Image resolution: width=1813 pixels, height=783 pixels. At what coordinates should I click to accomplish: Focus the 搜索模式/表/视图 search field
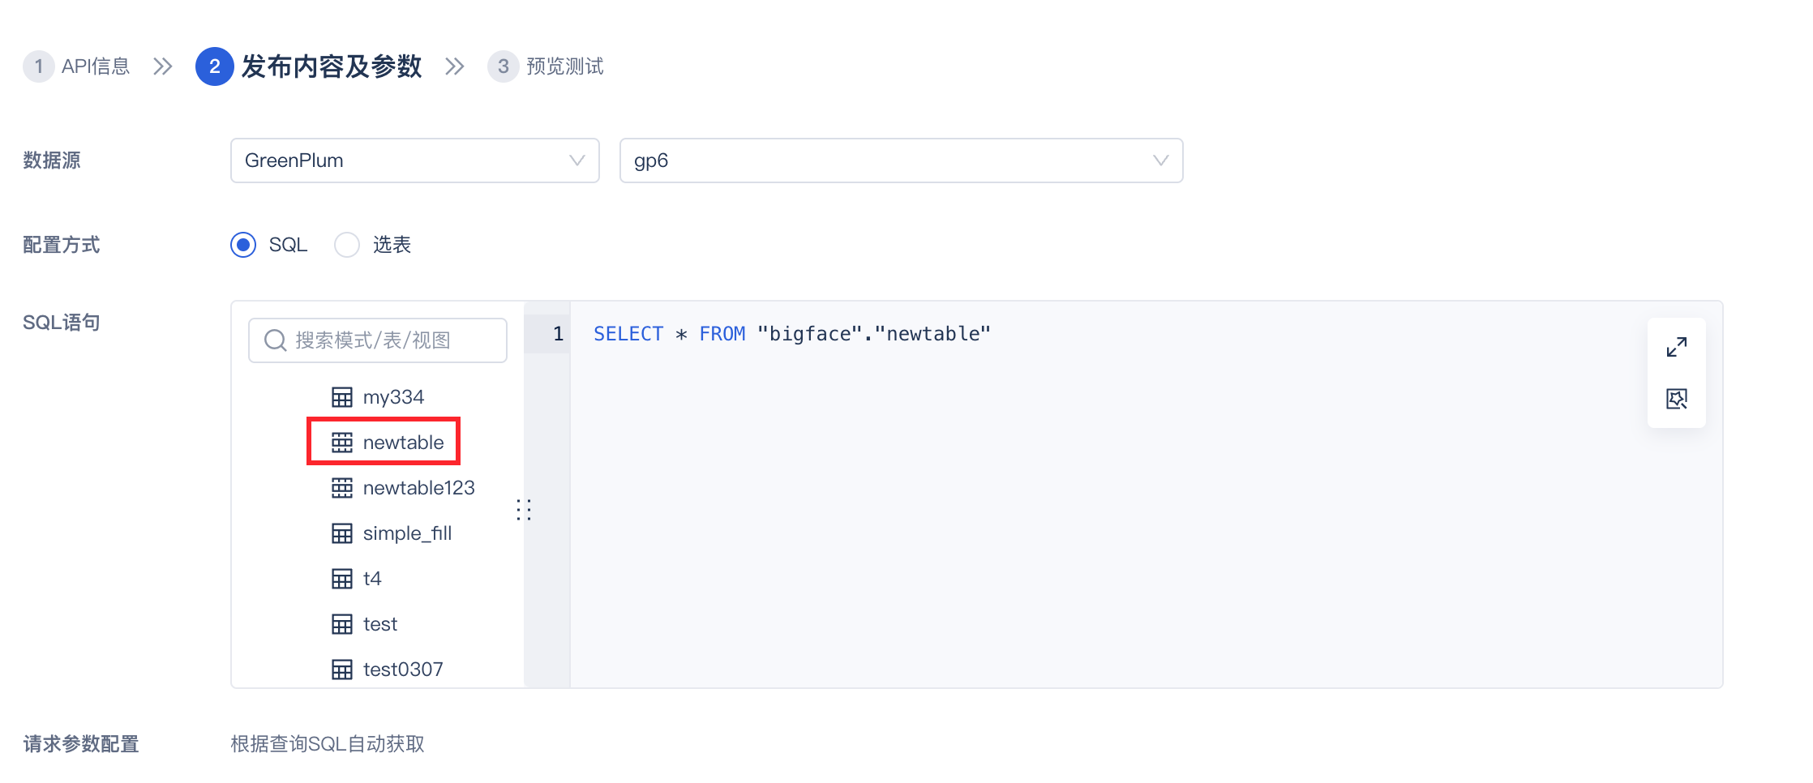pos(389,340)
